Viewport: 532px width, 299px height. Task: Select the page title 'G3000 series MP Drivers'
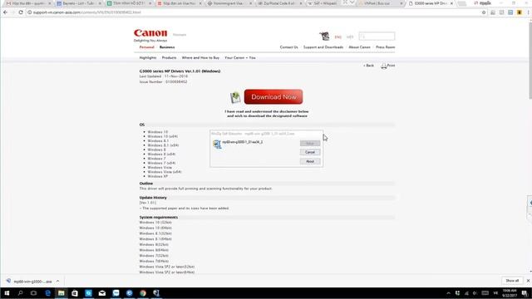pos(180,71)
